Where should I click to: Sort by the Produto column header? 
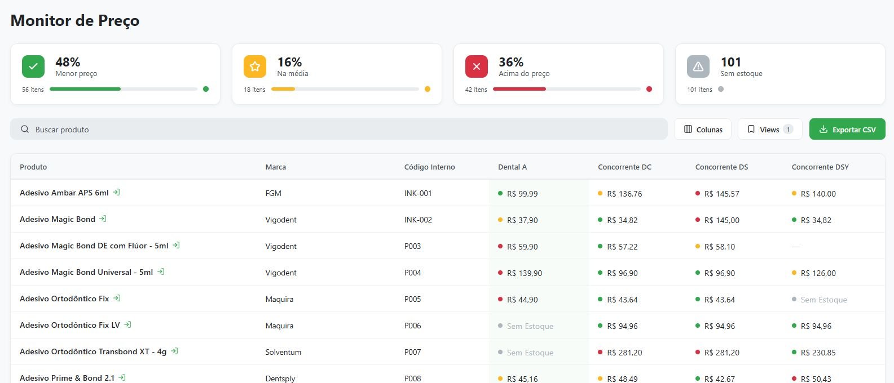click(x=33, y=167)
